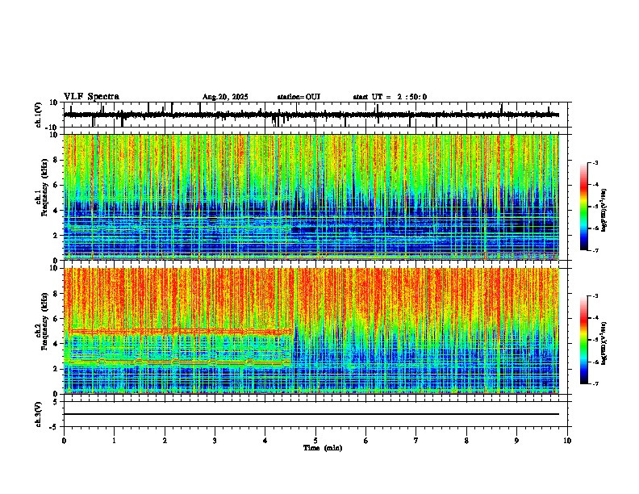Select the "Aug.20, 2025" date text
This screenshot has width=639, height=494.
tap(225, 97)
